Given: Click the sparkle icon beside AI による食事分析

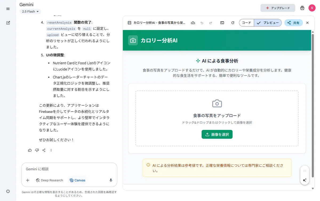Looking at the screenshot, I should (x=198, y=61).
